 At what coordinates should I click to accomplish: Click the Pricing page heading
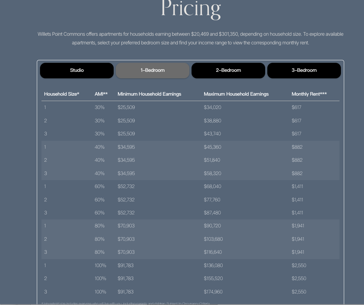190,9
